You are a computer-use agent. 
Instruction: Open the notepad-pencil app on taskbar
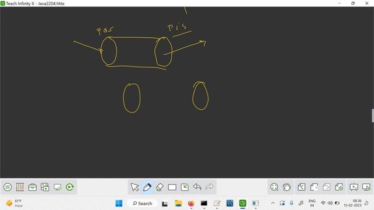click(217, 204)
